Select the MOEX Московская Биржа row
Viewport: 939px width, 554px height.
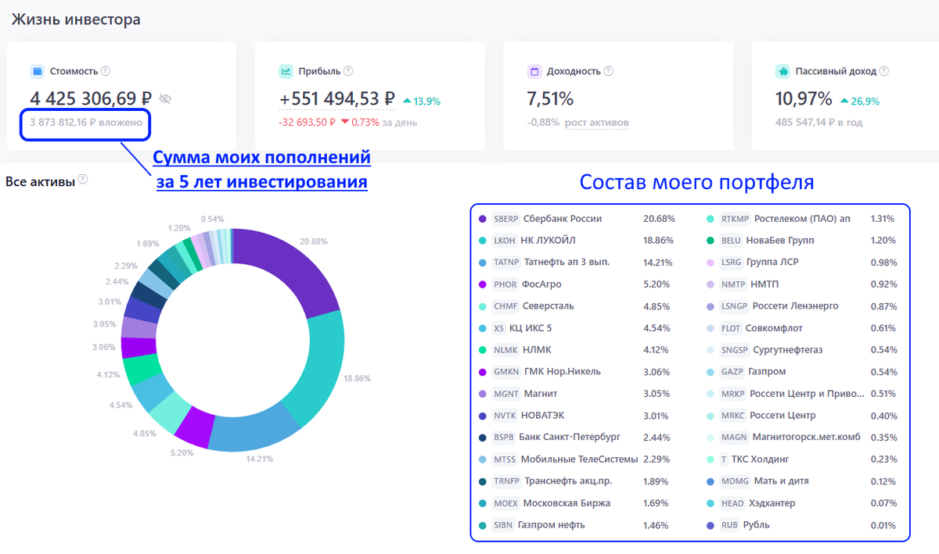pos(577,503)
